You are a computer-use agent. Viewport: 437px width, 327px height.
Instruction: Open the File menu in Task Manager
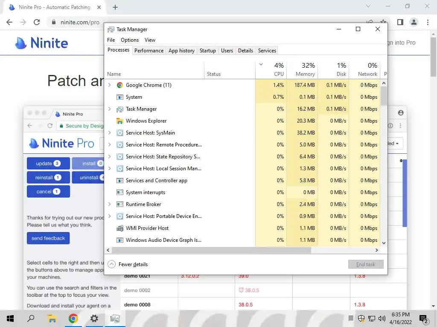(x=111, y=40)
